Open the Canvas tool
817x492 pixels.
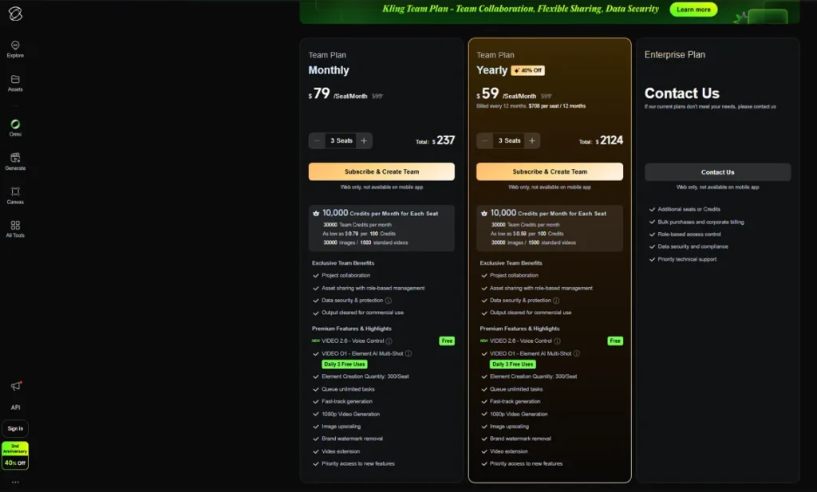point(15,195)
